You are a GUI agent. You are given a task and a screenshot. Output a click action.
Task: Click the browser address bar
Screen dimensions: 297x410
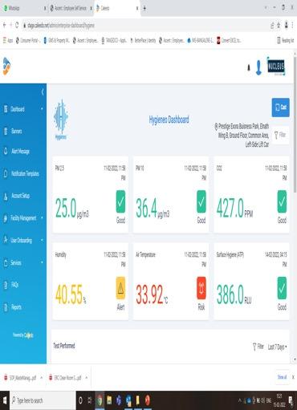[144, 25]
